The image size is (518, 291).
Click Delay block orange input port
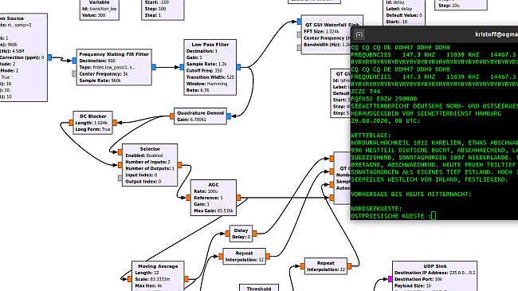point(228,234)
